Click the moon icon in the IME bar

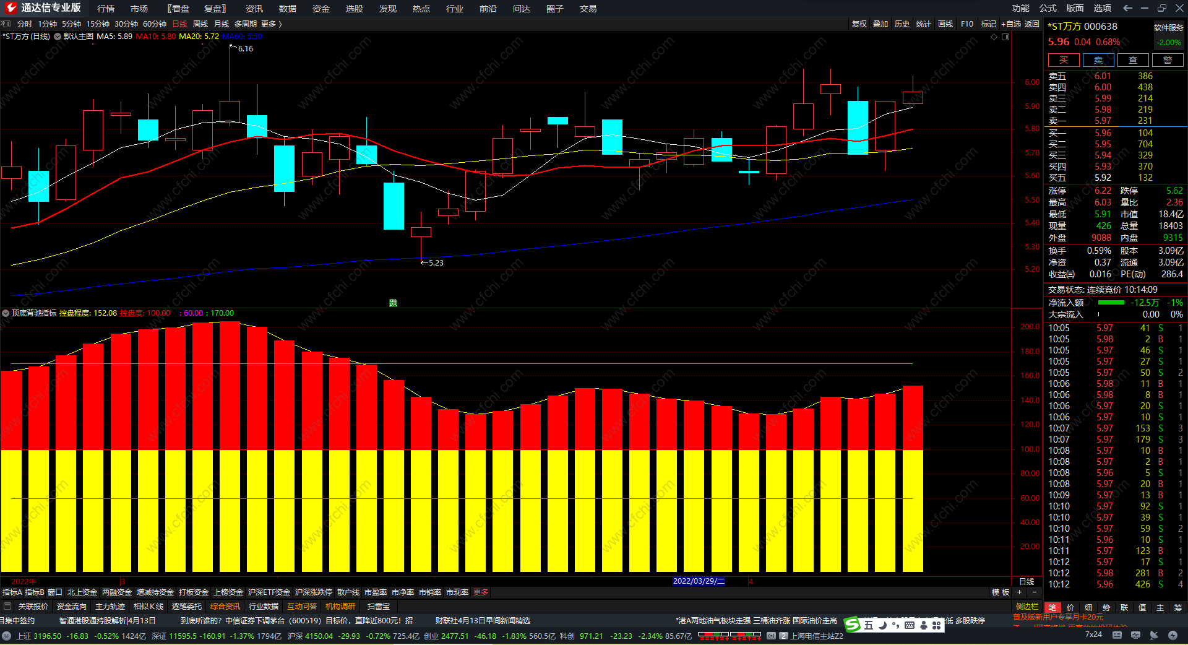pos(882,625)
